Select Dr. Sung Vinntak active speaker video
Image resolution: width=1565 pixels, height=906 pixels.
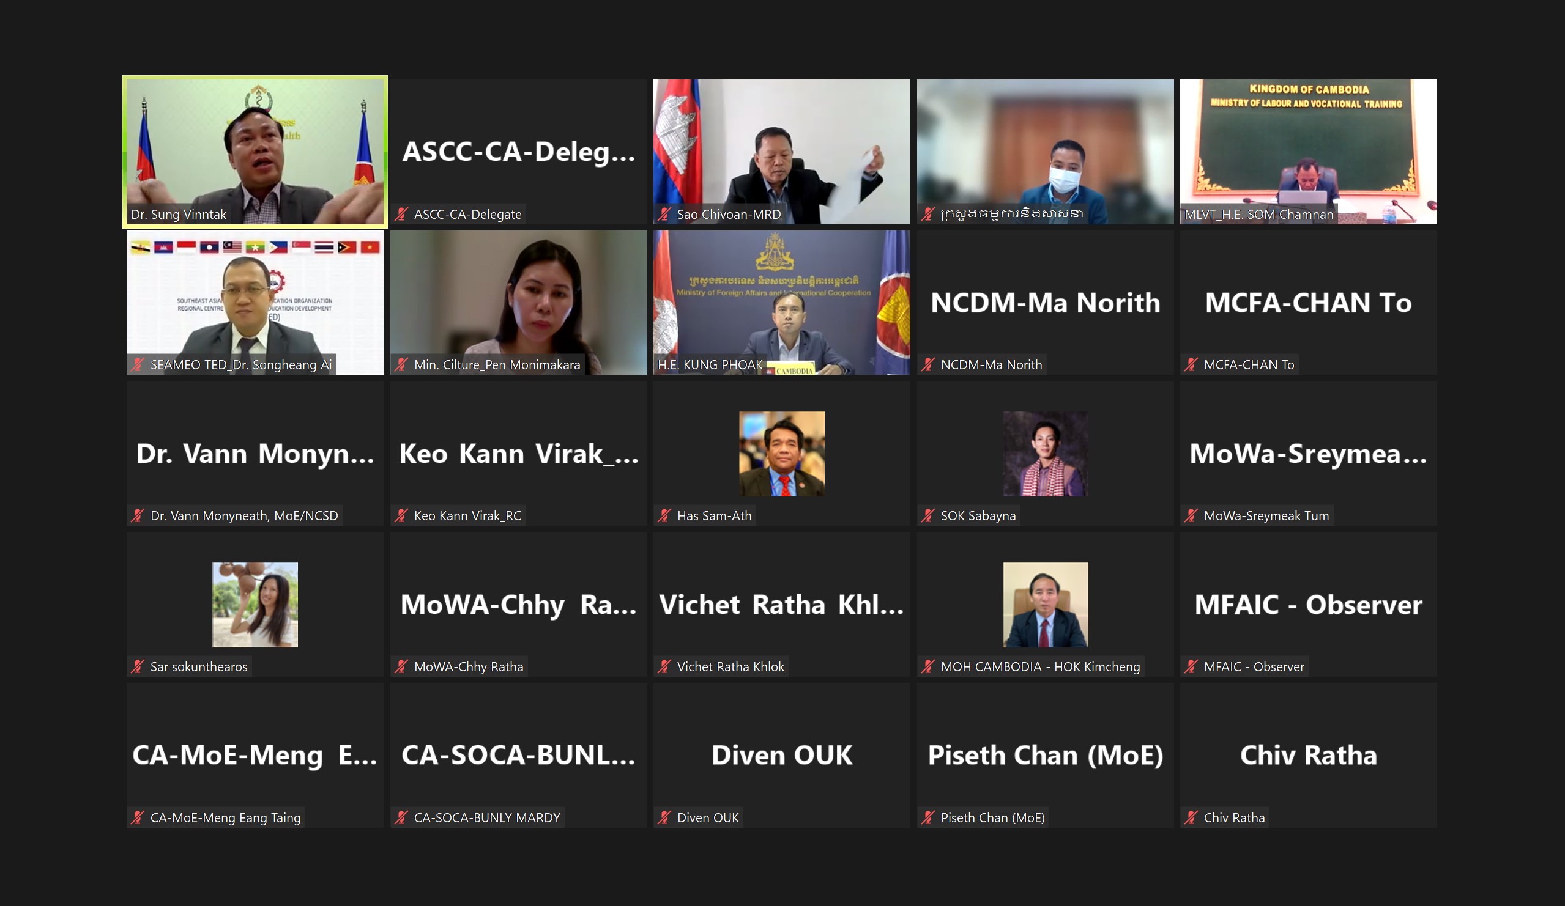[x=255, y=152]
